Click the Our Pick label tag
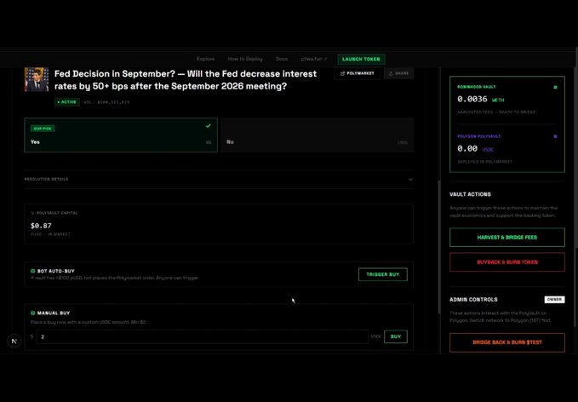 [43, 129]
